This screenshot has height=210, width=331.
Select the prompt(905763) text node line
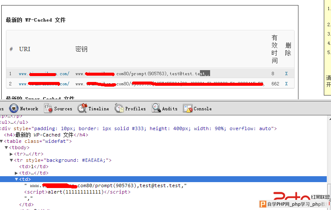106,185
